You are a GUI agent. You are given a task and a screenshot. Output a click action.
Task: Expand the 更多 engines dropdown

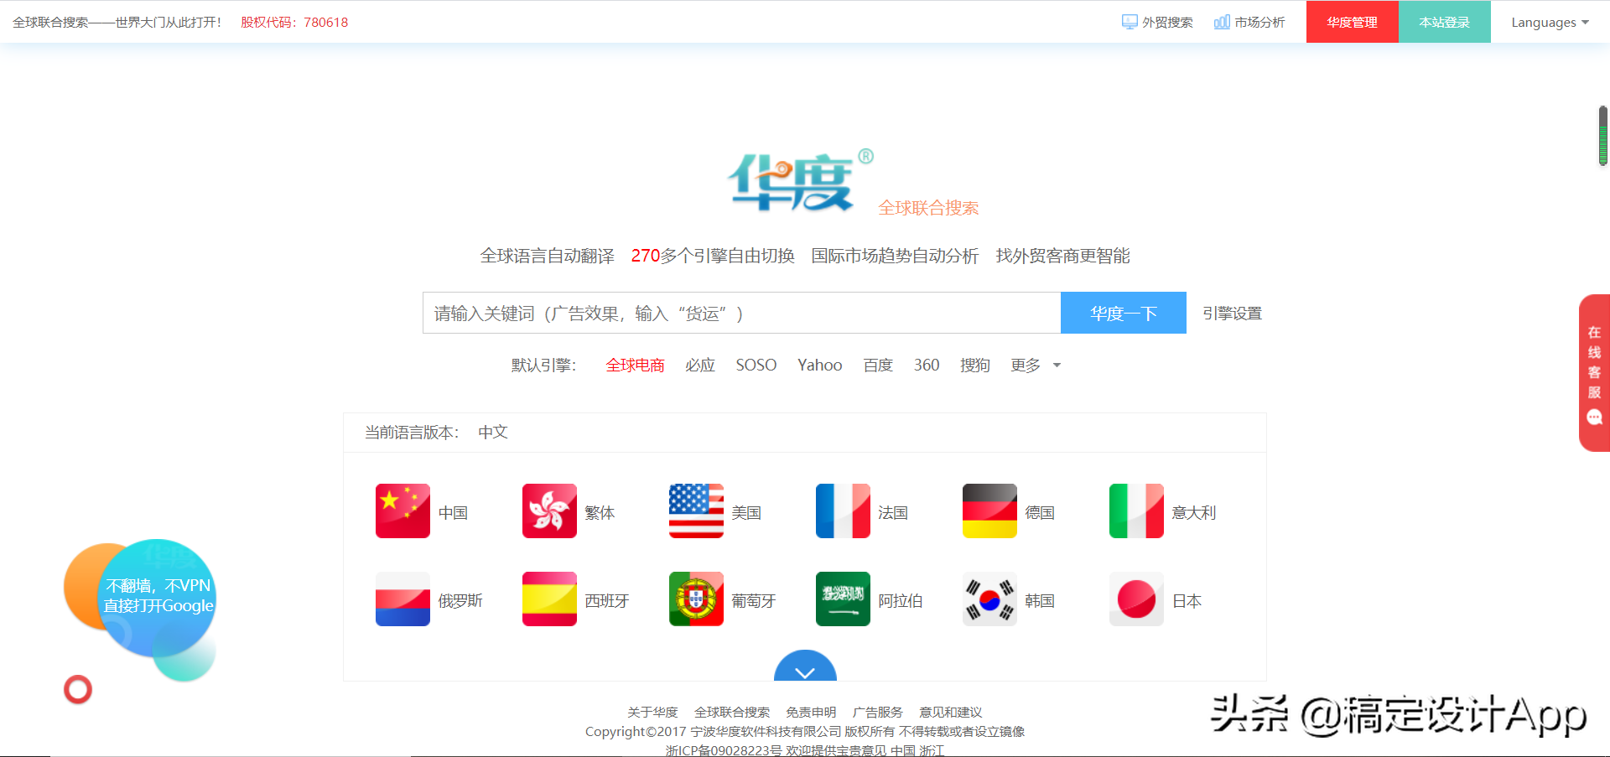[x=1036, y=365]
